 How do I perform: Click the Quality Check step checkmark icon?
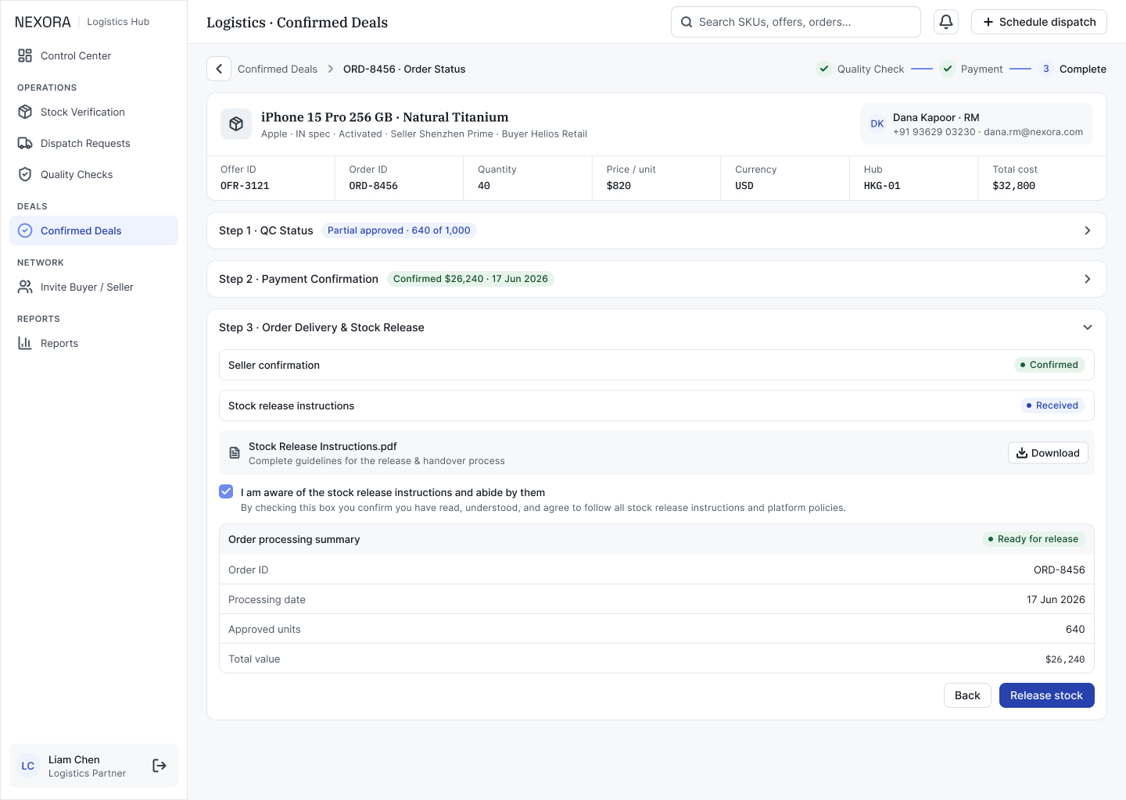(x=824, y=69)
